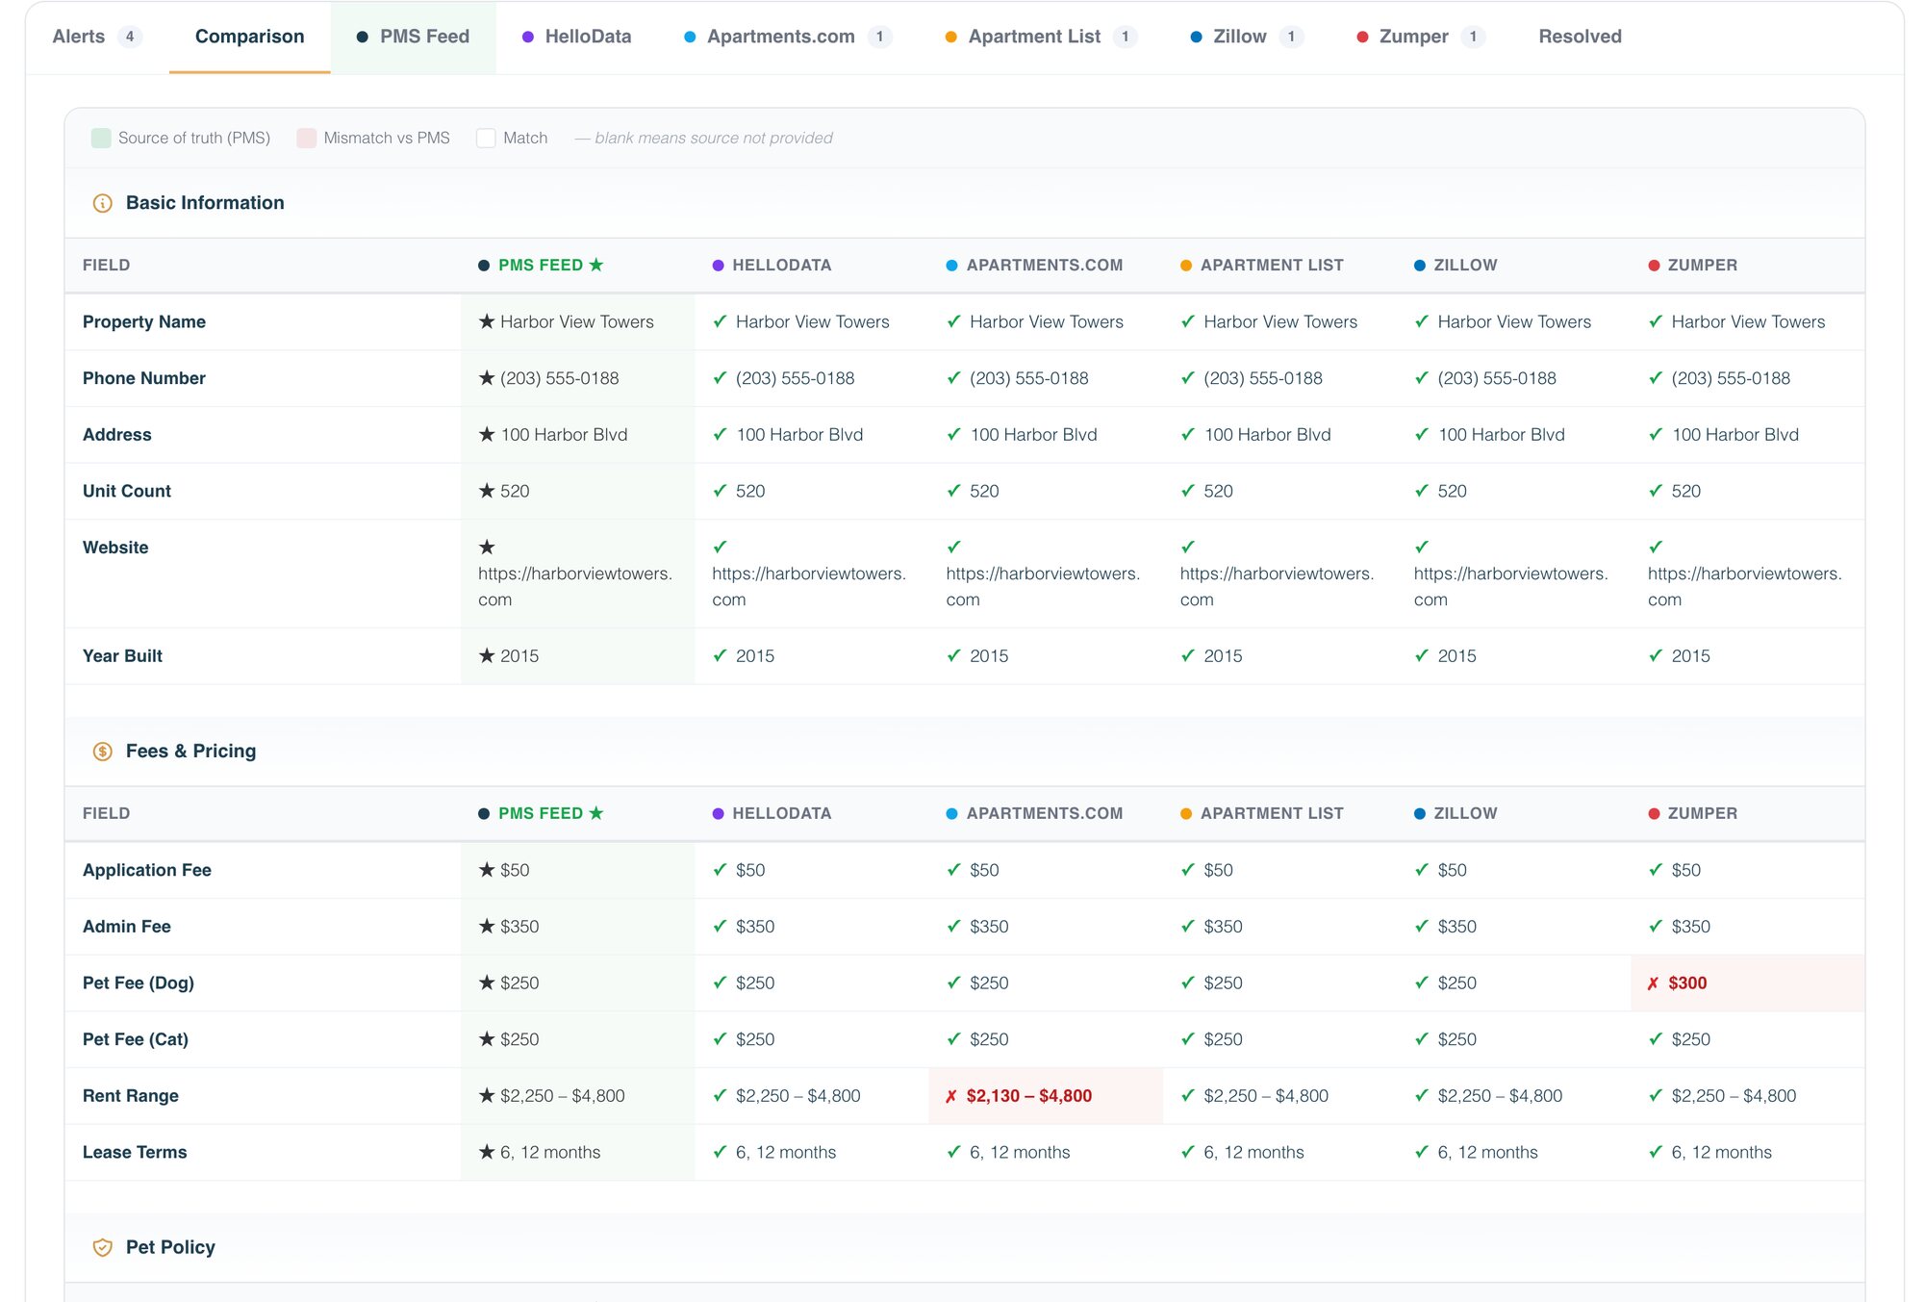
Task: Open the Alerts tab
Action: [97, 37]
